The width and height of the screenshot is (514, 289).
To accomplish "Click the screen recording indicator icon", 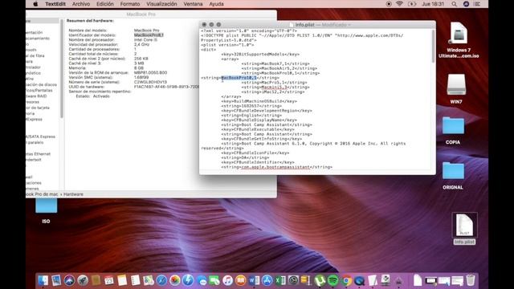I will click(389, 4).
